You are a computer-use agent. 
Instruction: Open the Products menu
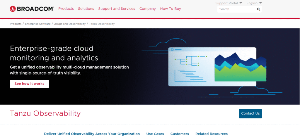[66, 9]
